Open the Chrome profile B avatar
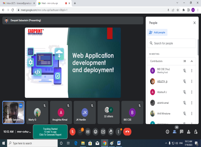 point(193,10)
